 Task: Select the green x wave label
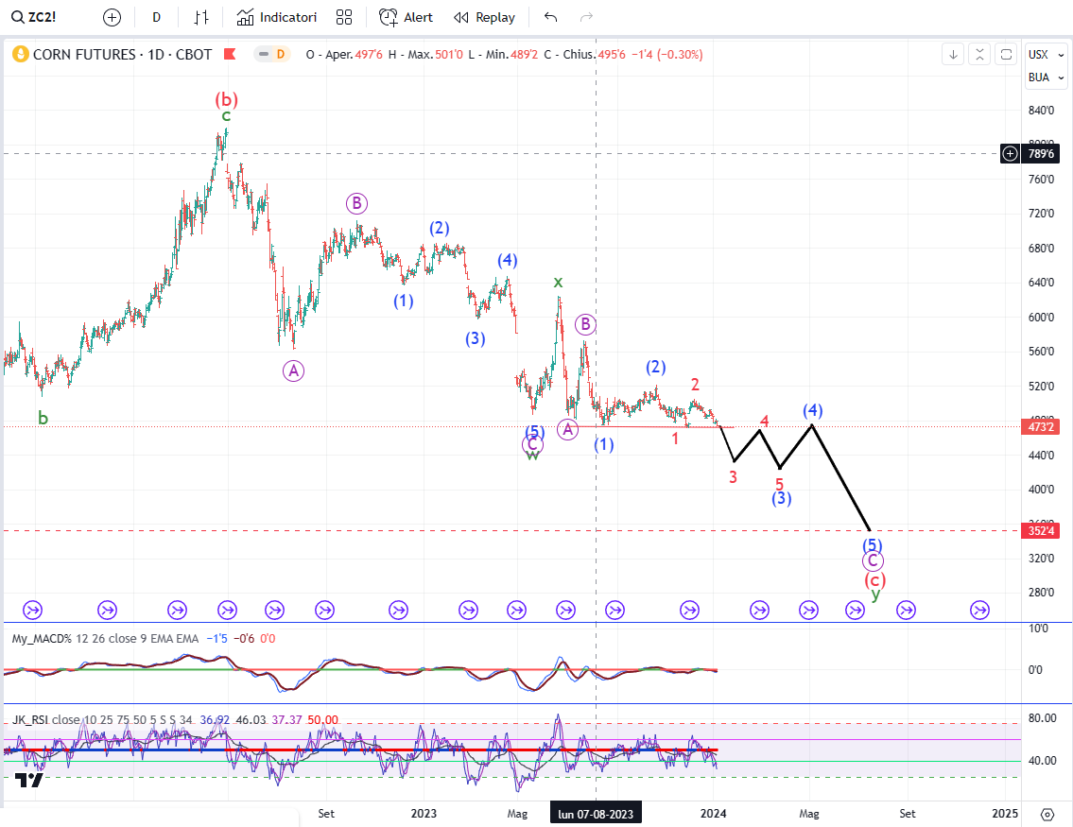coord(559,282)
